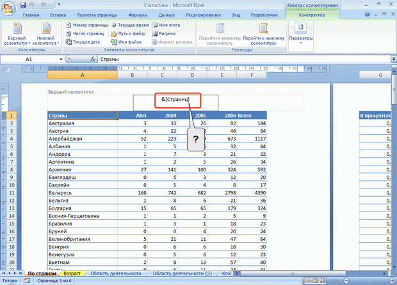
Task: Open Excel help question mark icon
Action: (x=367, y=15)
